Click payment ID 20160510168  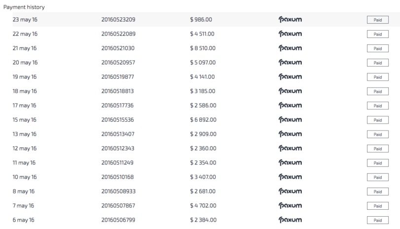coord(117,177)
